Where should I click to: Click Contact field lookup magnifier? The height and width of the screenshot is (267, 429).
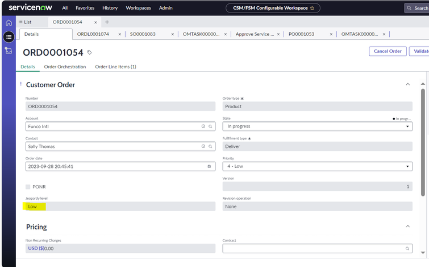[210, 146]
